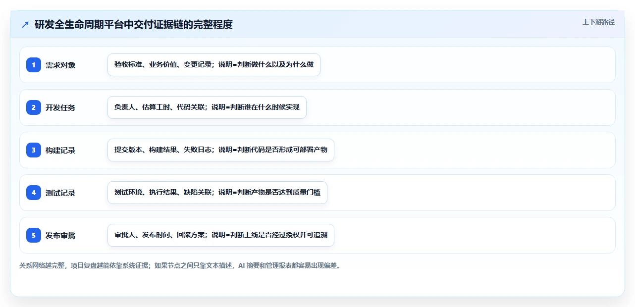635x307 pixels.
Task: Select step number badge 5
Action: point(34,235)
